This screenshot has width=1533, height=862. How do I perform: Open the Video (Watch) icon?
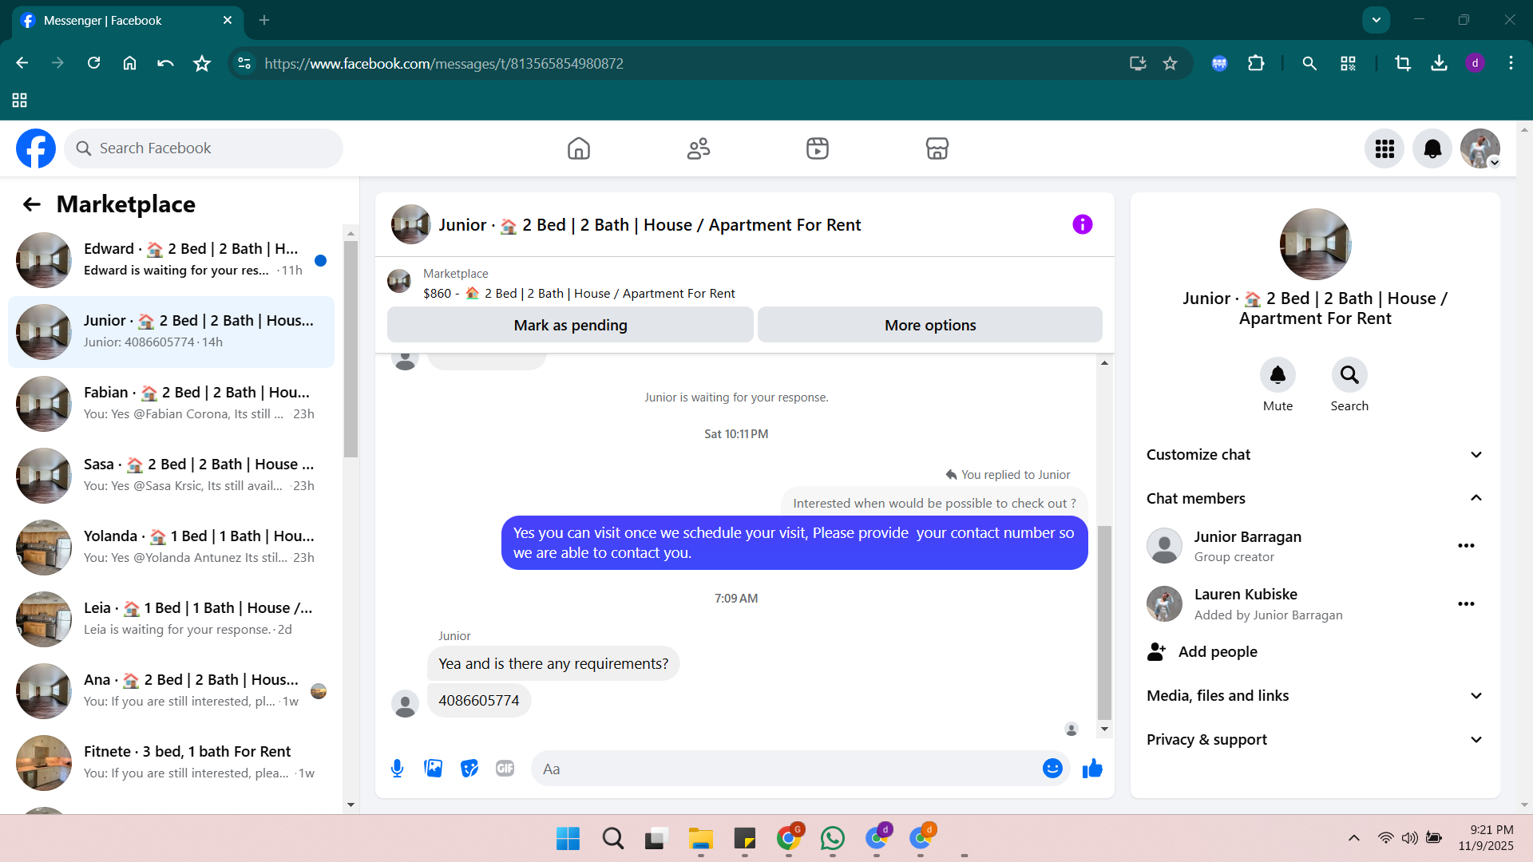tap(818, 148)
